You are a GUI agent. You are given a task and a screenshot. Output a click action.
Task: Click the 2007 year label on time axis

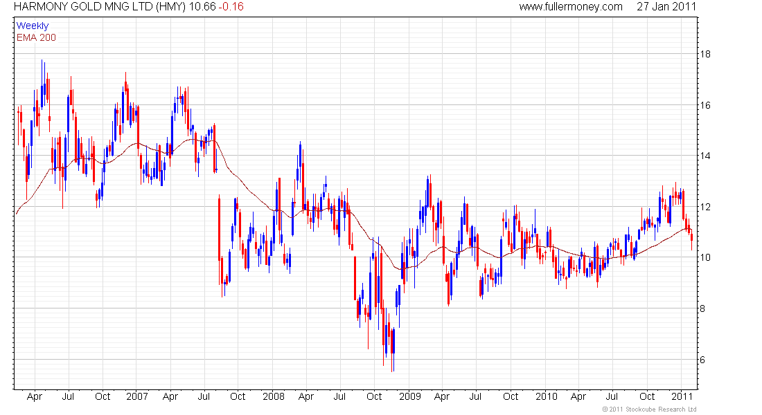point(137,396)
